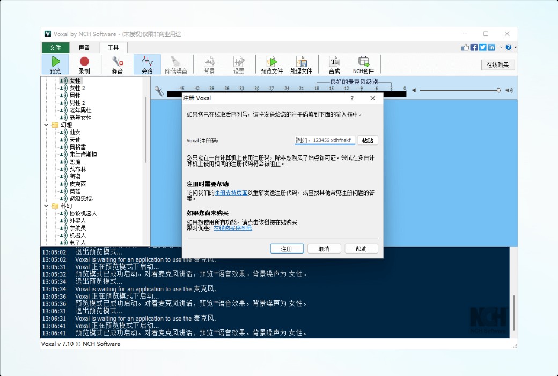Screen dimensions: 558x376
Task: Open the dropdown arrow next to help icon
Action: click(515, 47)
